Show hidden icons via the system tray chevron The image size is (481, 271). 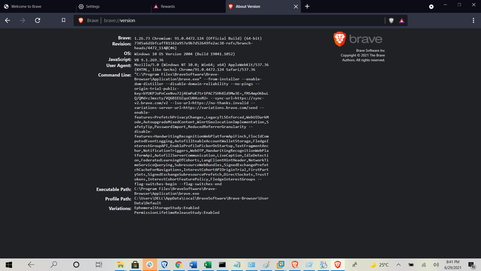(x=398, y=265)
